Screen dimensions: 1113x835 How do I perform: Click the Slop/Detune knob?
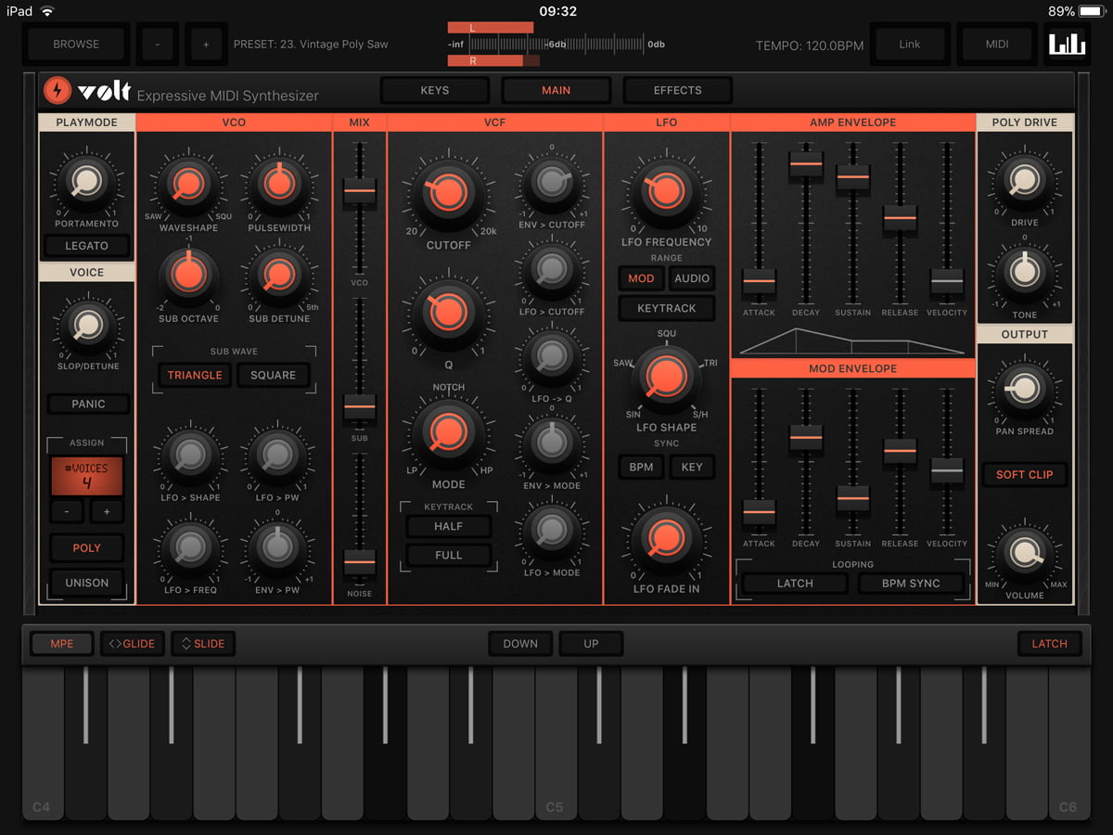87,326
